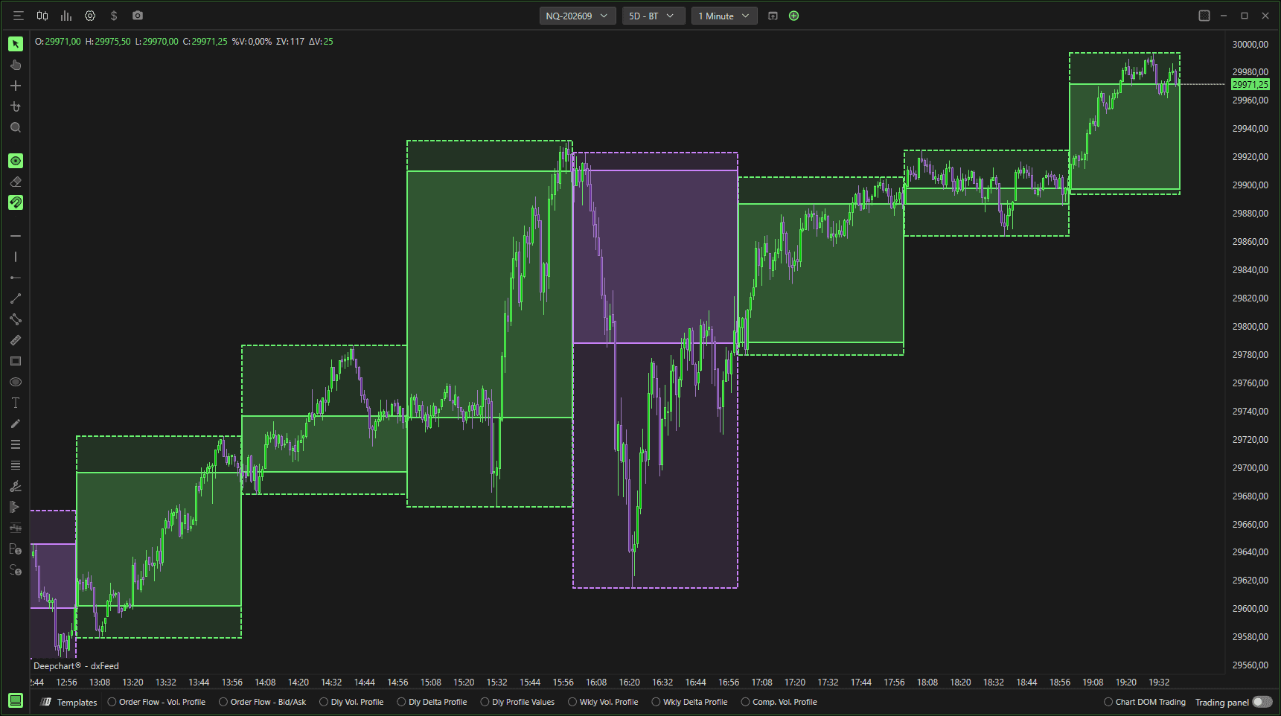Select the hand pan tool
Screen dimensions: 1281x716
coord(16,65)
